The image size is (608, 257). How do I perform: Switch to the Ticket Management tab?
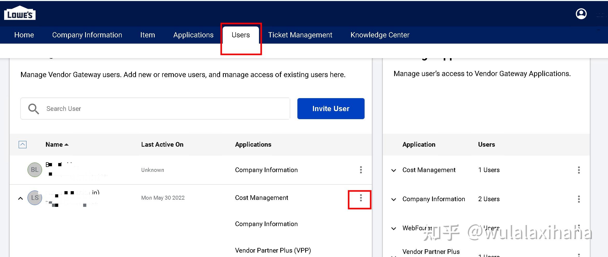point(300,35)
